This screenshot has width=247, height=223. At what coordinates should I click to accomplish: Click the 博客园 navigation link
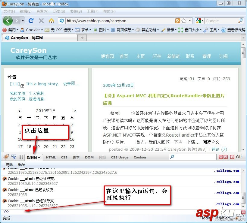pyautogui.click(x=107, y=56)
